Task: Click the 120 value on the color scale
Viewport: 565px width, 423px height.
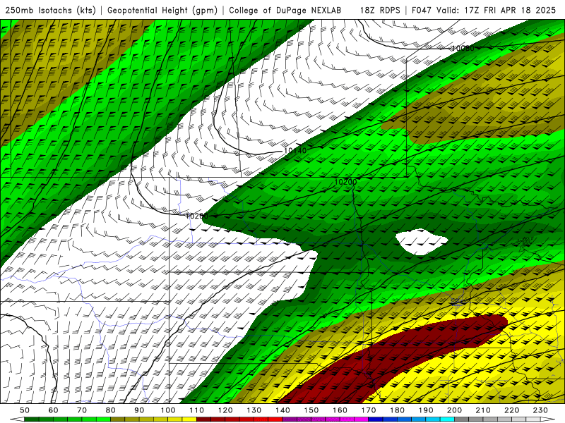Action: (225, 410)
